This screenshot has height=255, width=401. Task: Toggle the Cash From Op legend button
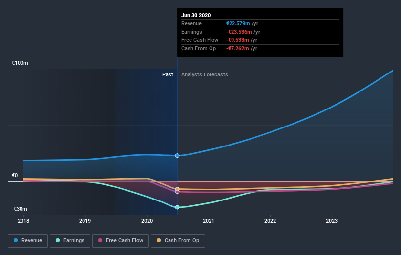(x=178, y=241)
